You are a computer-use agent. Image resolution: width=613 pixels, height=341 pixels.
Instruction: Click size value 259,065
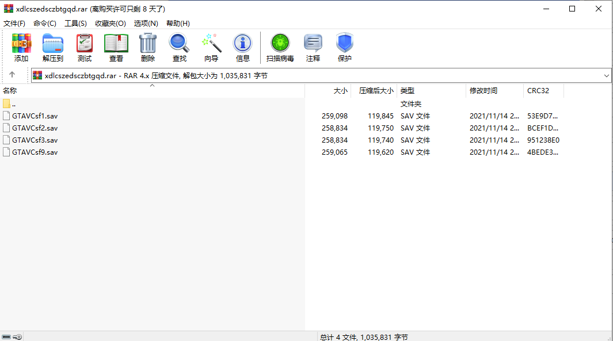[x=334, y=152]
